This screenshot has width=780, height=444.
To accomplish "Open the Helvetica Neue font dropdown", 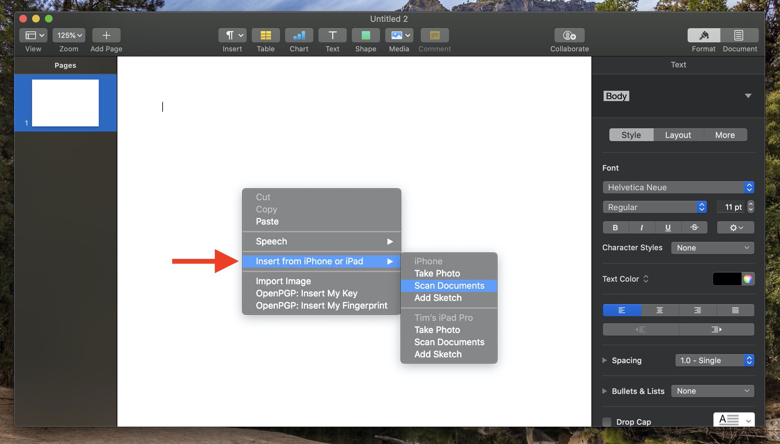I will point(678,187).
